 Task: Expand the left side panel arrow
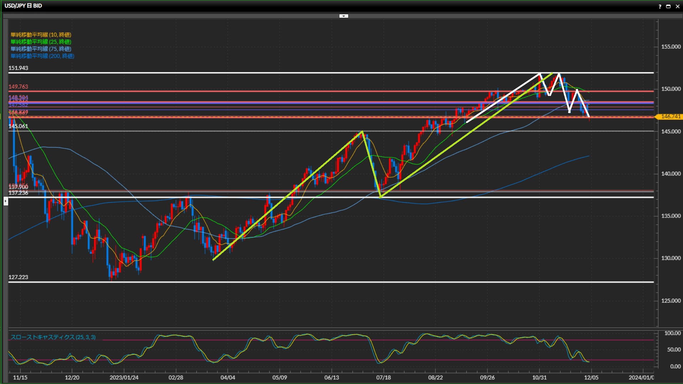(x=6, y=201)
